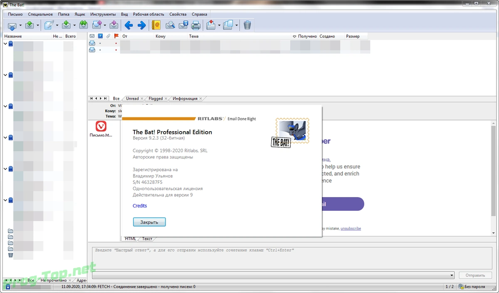Click the Redirect message icon

click(x=114, y=25)
